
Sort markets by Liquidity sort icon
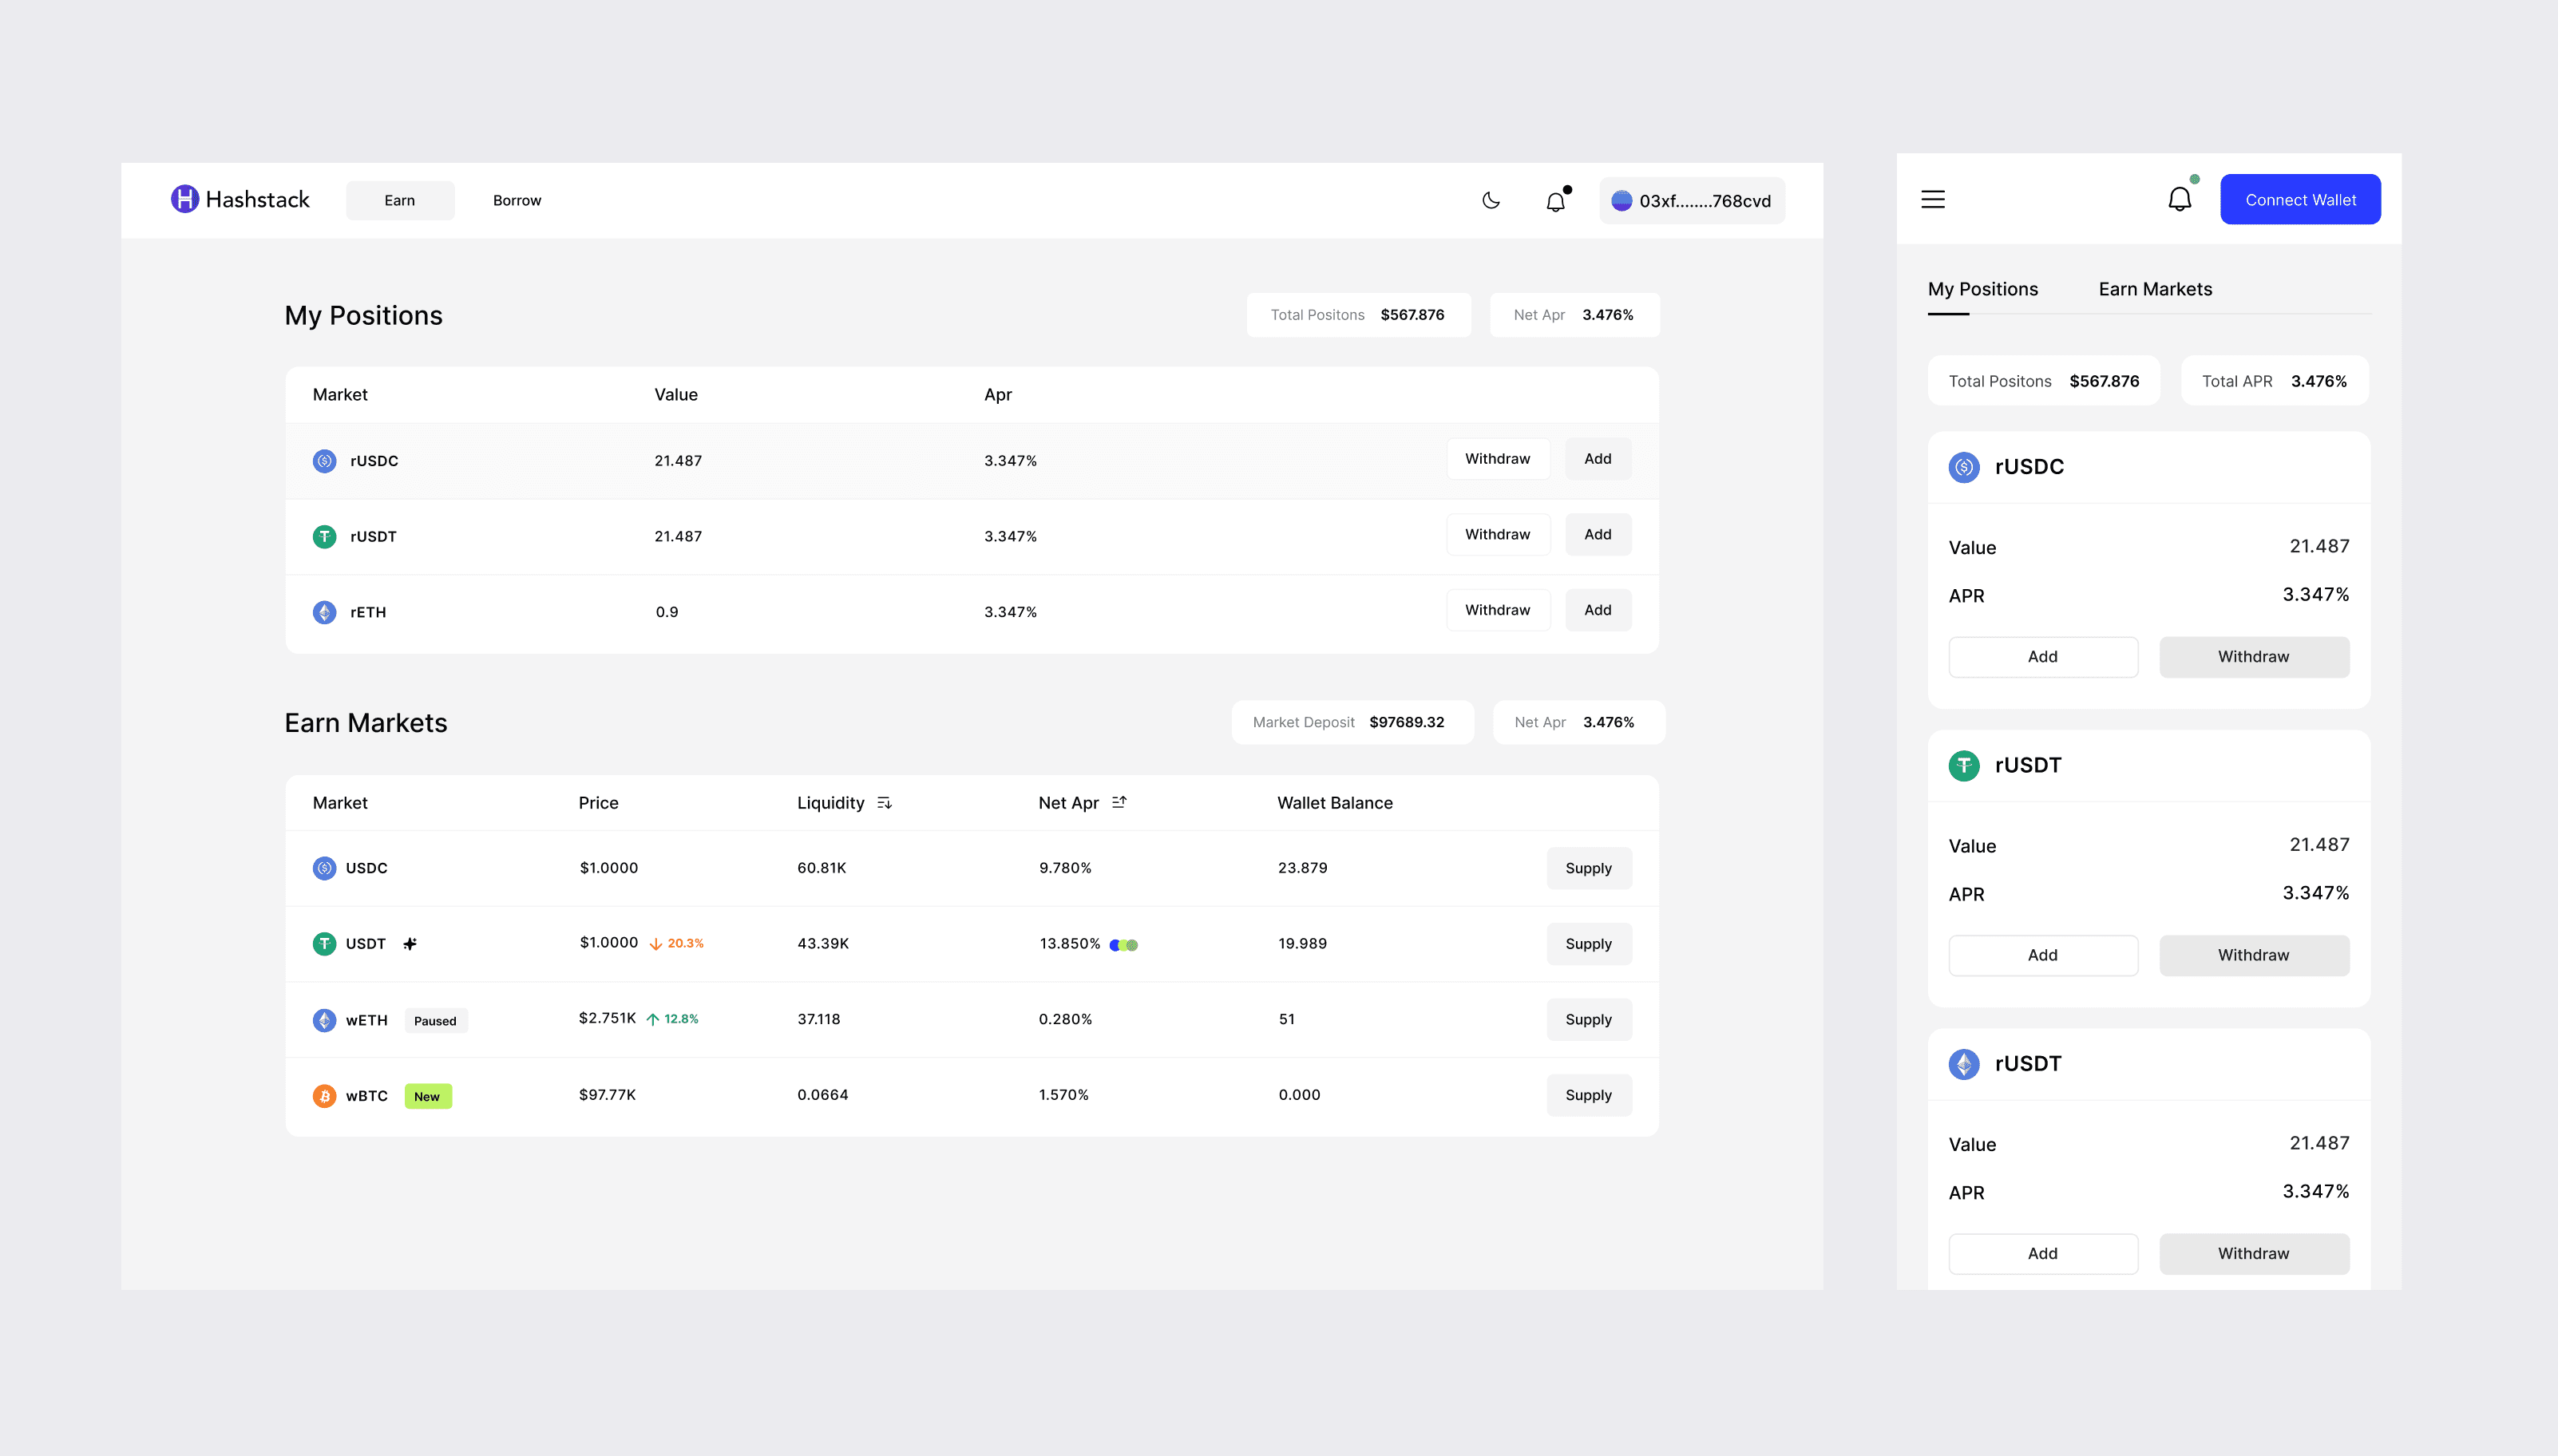884,803
